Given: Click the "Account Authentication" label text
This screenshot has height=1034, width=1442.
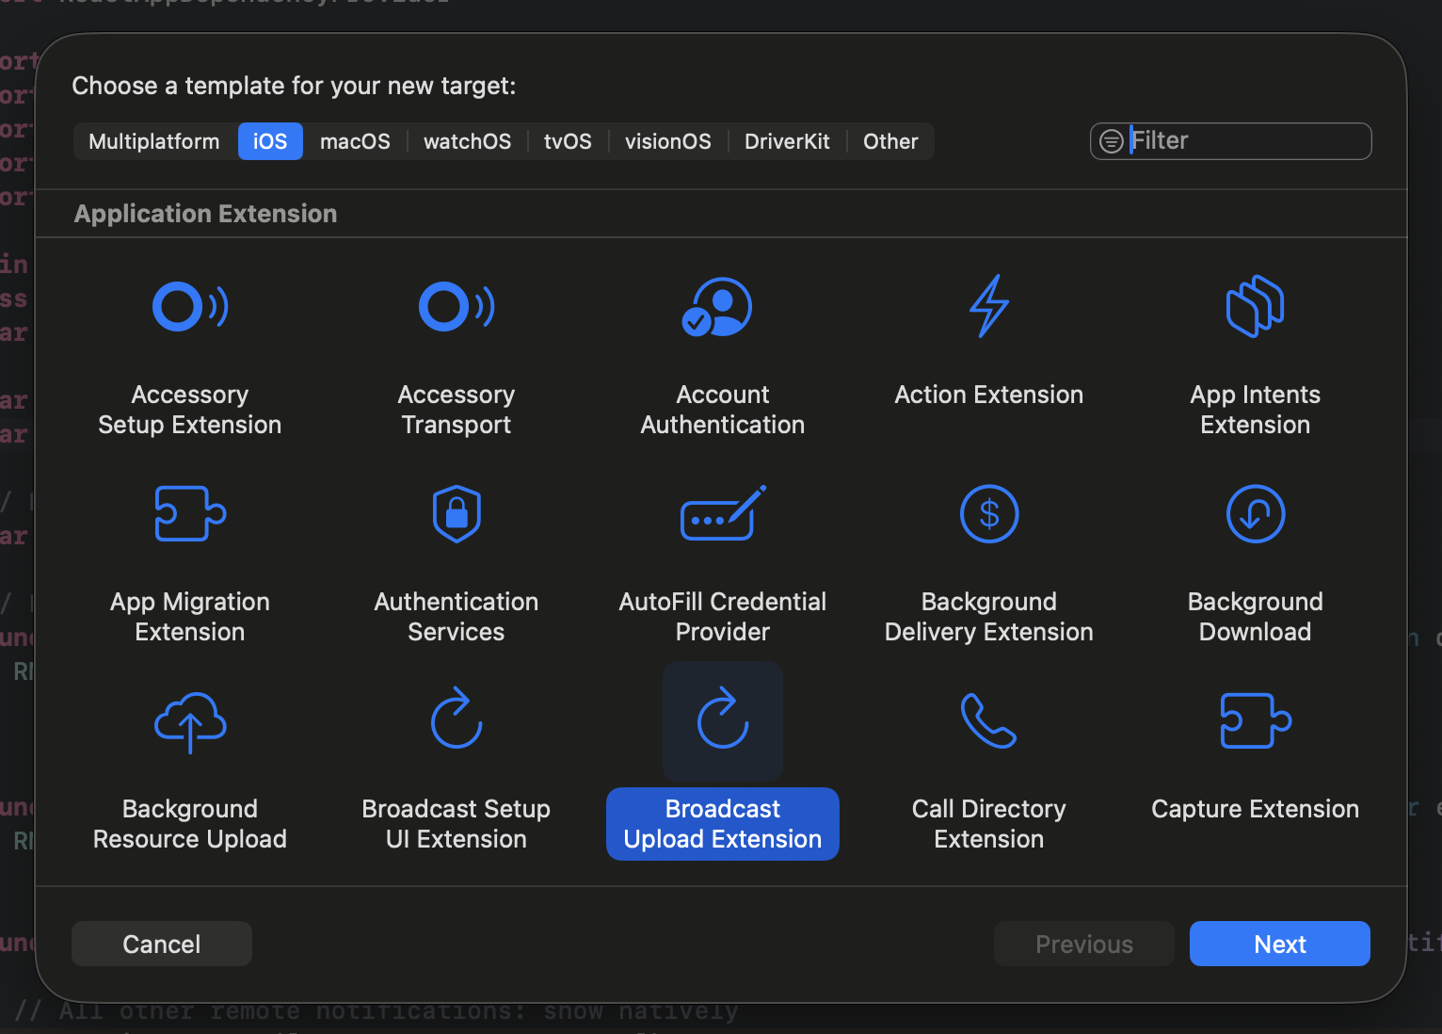Looking at the screenshot, I should click(723, 410).
